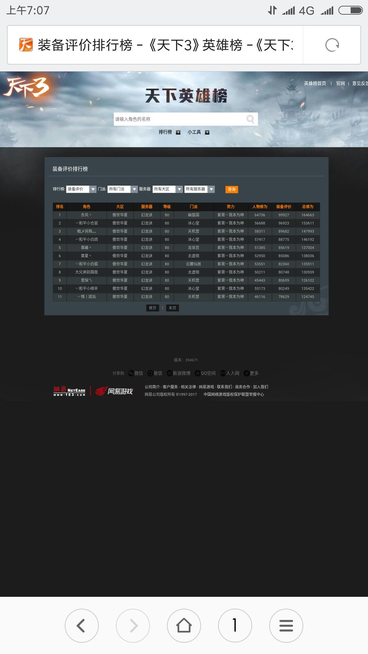This screenshot has height=654, width=368.
Task: Click the 龙巫宫 faction cell
Action: pos(194,248)
